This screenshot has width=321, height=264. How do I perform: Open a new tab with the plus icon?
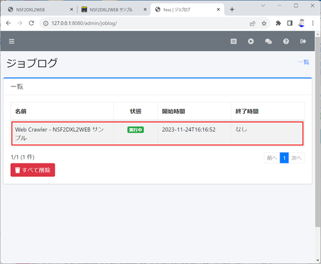click(x=232, y=9)
